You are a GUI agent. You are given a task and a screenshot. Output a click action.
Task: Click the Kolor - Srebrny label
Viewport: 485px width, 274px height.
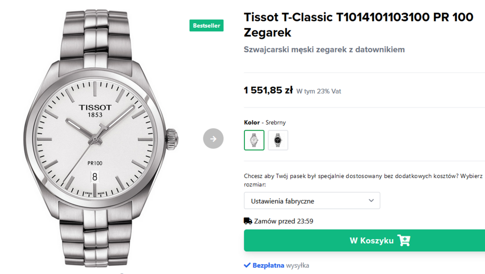click(265, 122)
